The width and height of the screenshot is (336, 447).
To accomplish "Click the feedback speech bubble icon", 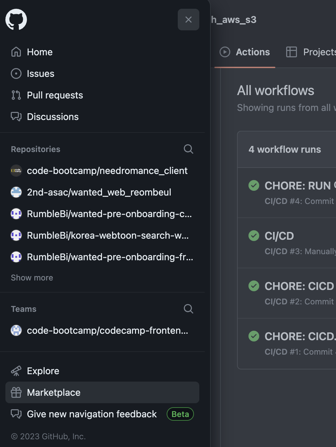I will point(16,414).
